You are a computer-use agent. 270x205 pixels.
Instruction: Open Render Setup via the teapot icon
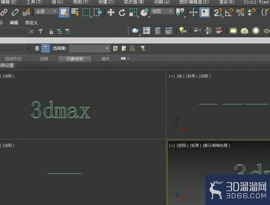click(135, 31)
